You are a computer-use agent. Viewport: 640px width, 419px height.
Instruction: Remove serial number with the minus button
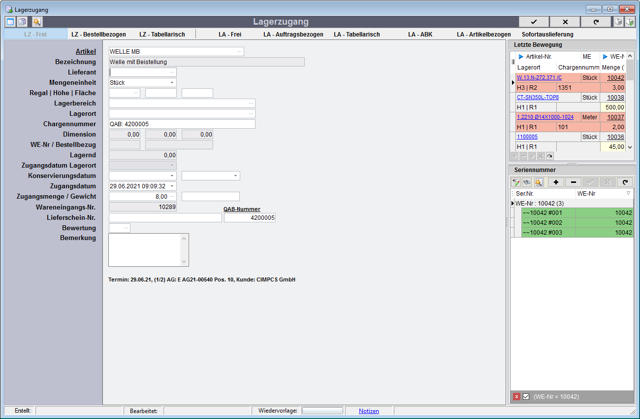click(573, 182)
